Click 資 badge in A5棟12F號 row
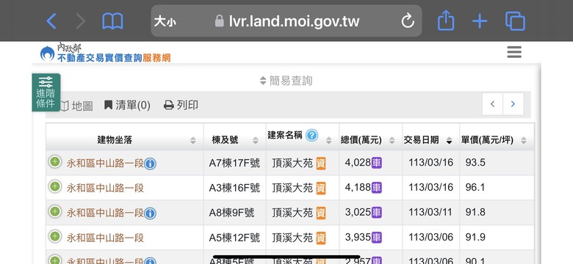This screenshot has height=264, width=573. 321,238
